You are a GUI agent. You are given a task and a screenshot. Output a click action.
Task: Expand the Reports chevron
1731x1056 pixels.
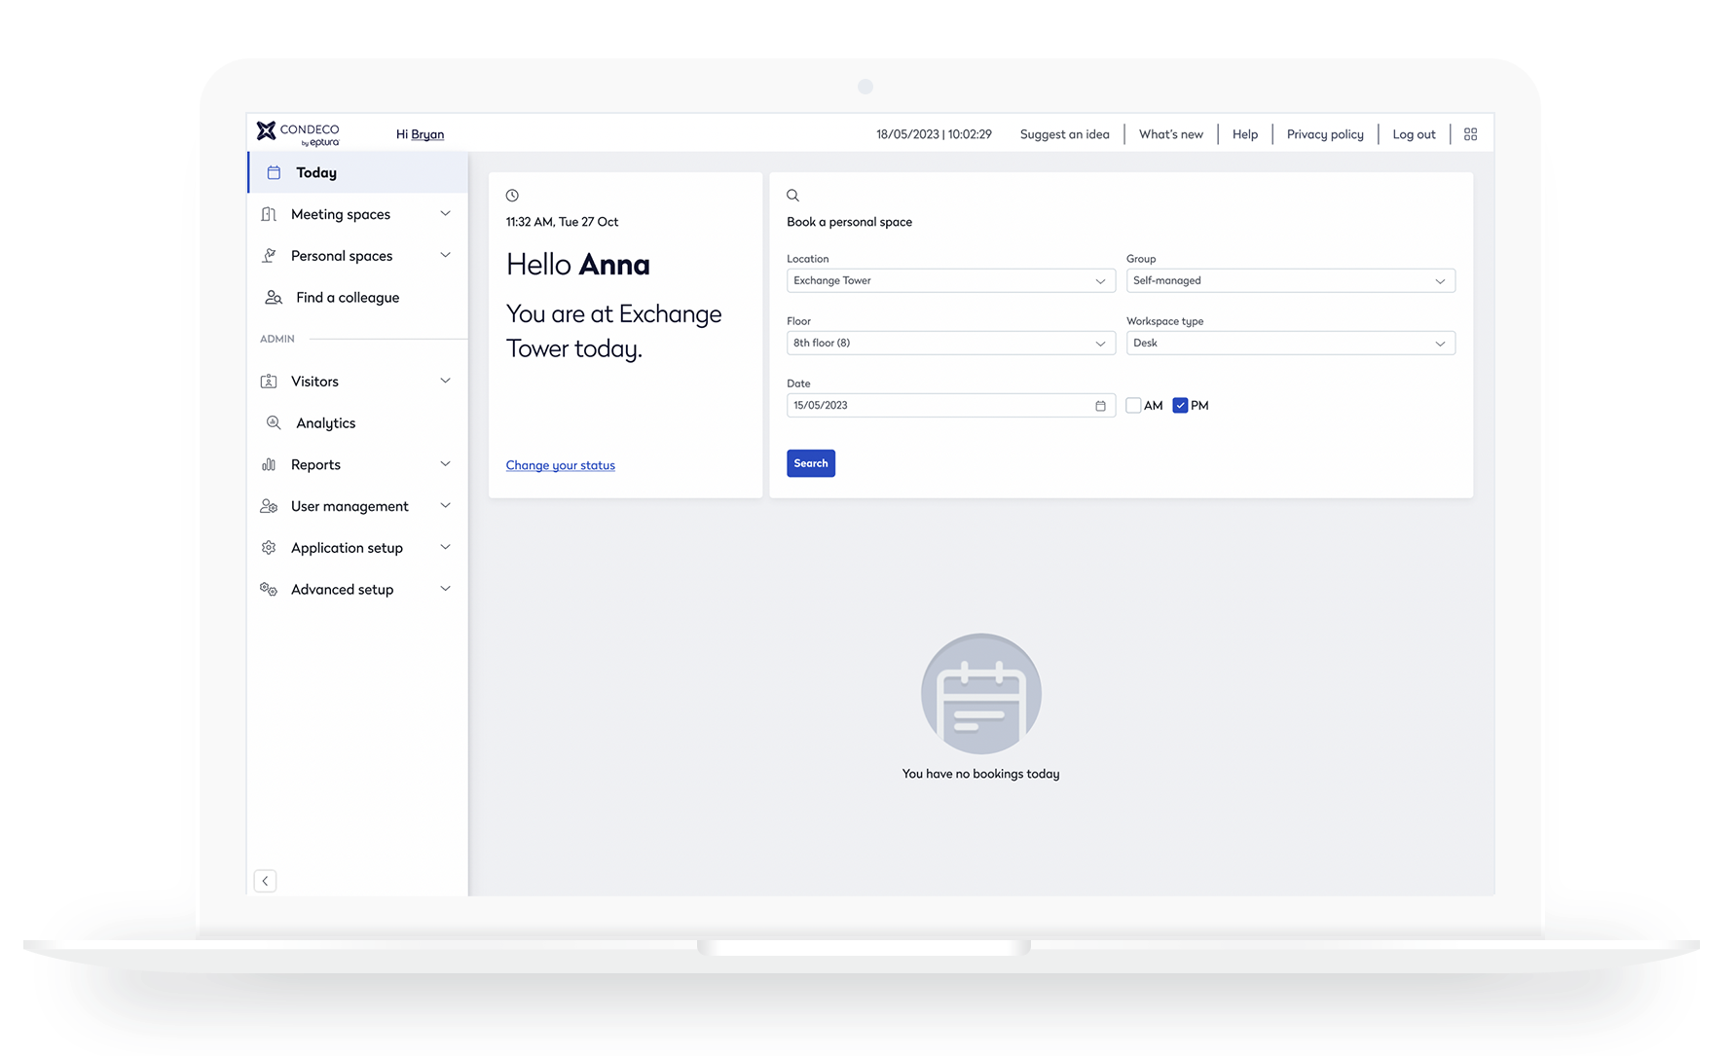click(445, 464)
